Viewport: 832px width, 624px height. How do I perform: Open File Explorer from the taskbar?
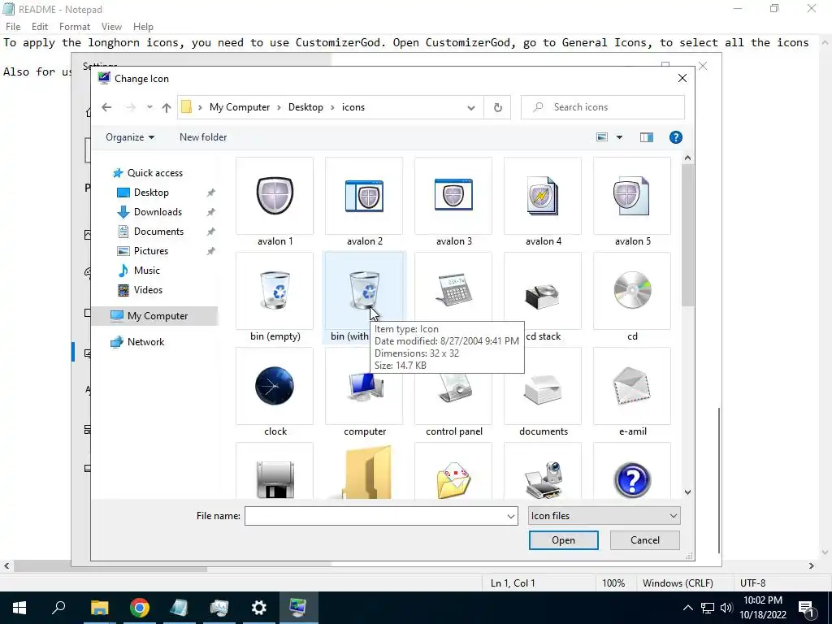tap(99, 608)
